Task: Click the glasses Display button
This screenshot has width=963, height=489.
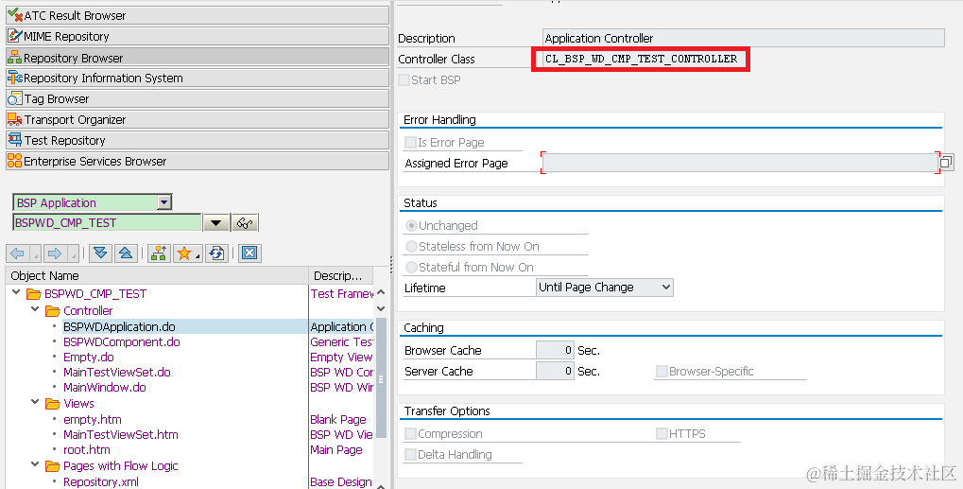Action: 245,222
